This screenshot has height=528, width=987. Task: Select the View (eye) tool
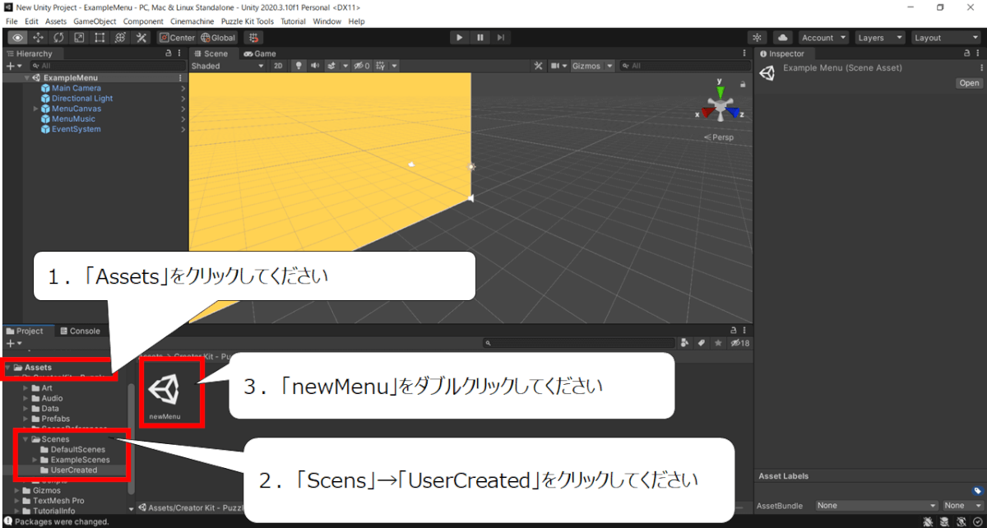click(x=17, y=38)
